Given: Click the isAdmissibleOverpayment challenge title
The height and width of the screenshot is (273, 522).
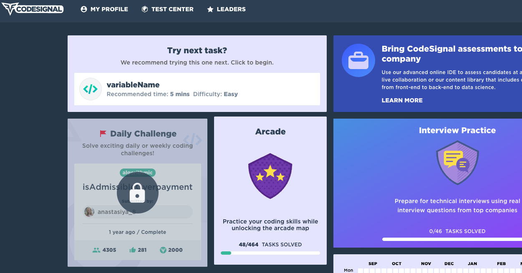Looking at the screenshot, I should (138, 187).
